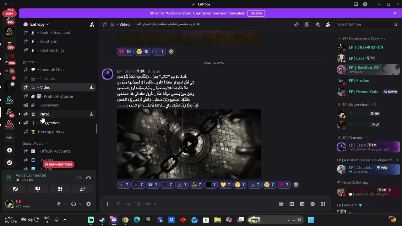Open Steam from the taskbar
The width and height of the screenshot is (402, 226).
point(102,220)
